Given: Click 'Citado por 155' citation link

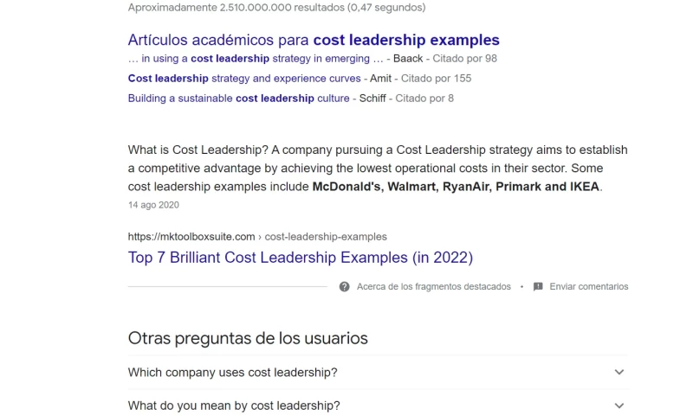Looking at the screenshot, I should (437, 79).
